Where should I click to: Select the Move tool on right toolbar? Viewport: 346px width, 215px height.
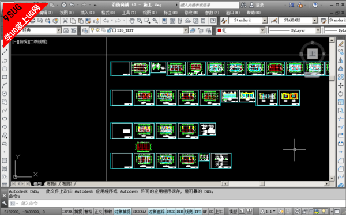[x=340, y=86]
